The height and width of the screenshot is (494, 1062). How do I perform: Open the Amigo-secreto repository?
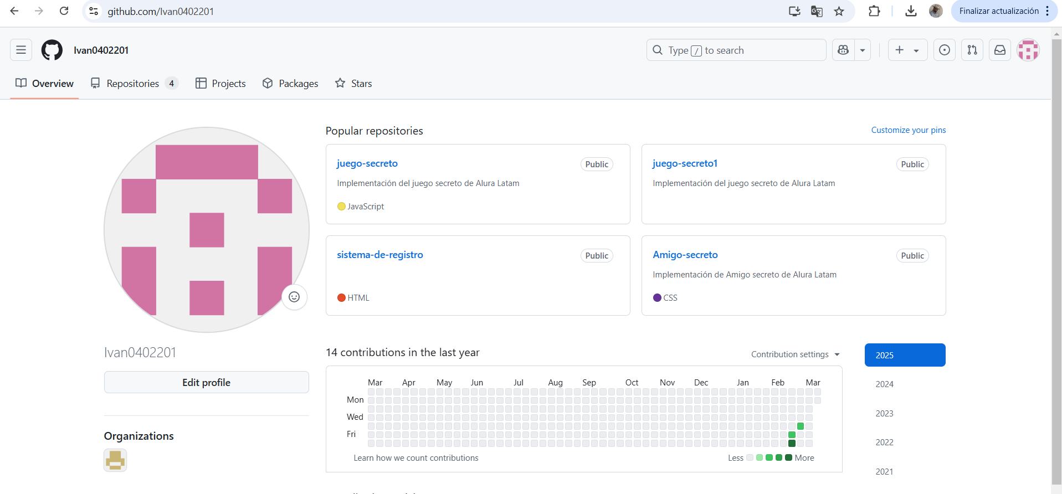[x=685, y=255]
